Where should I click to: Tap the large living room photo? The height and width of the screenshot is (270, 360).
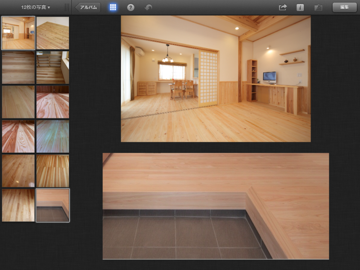click(x=216, y=79)
